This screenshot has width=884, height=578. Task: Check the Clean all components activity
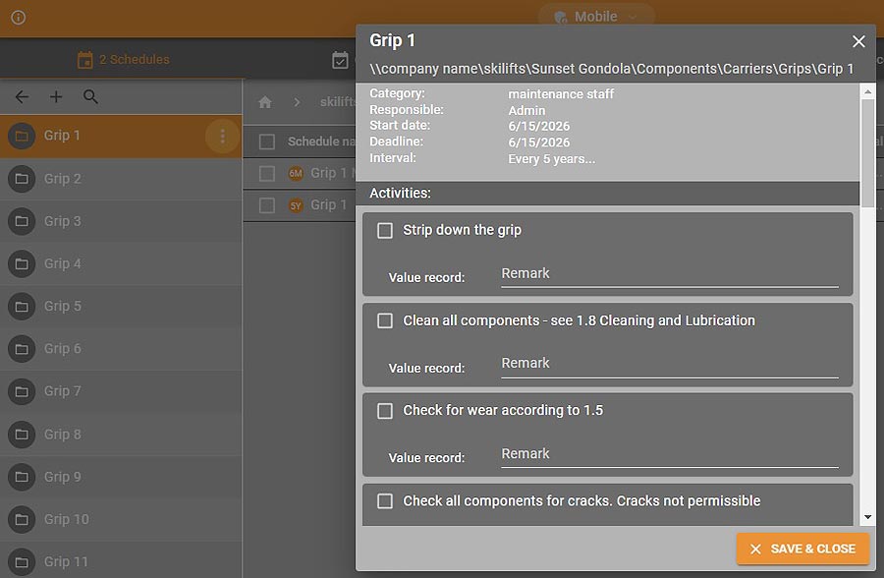[385, 320]
